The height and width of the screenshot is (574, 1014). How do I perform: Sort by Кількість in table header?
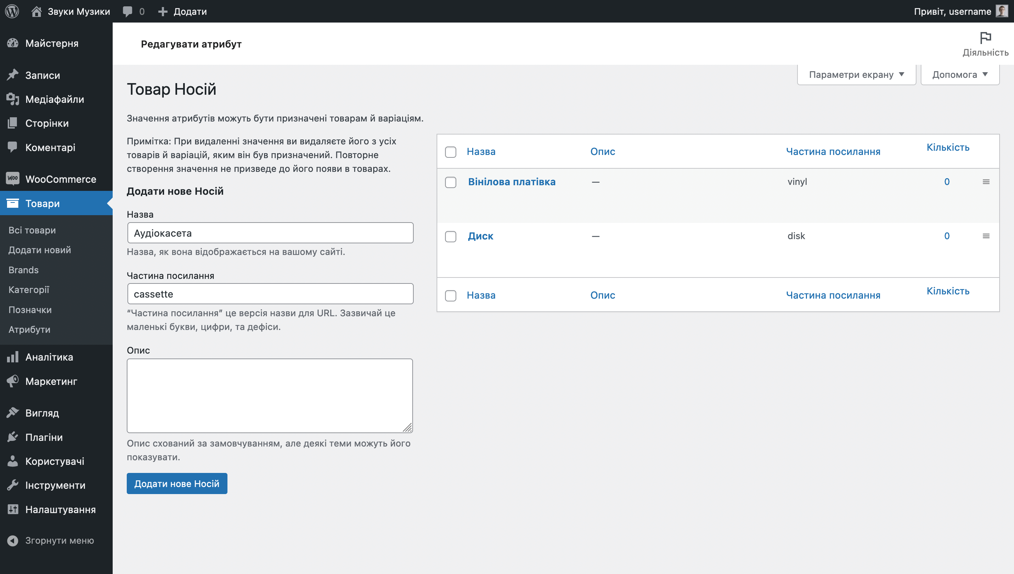pos(948,147)
